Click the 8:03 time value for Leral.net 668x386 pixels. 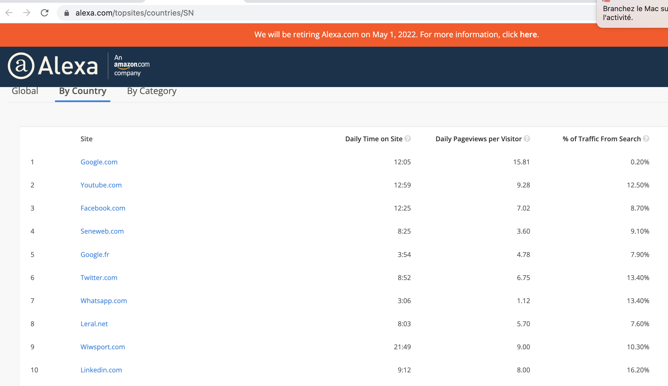(404, 324)
